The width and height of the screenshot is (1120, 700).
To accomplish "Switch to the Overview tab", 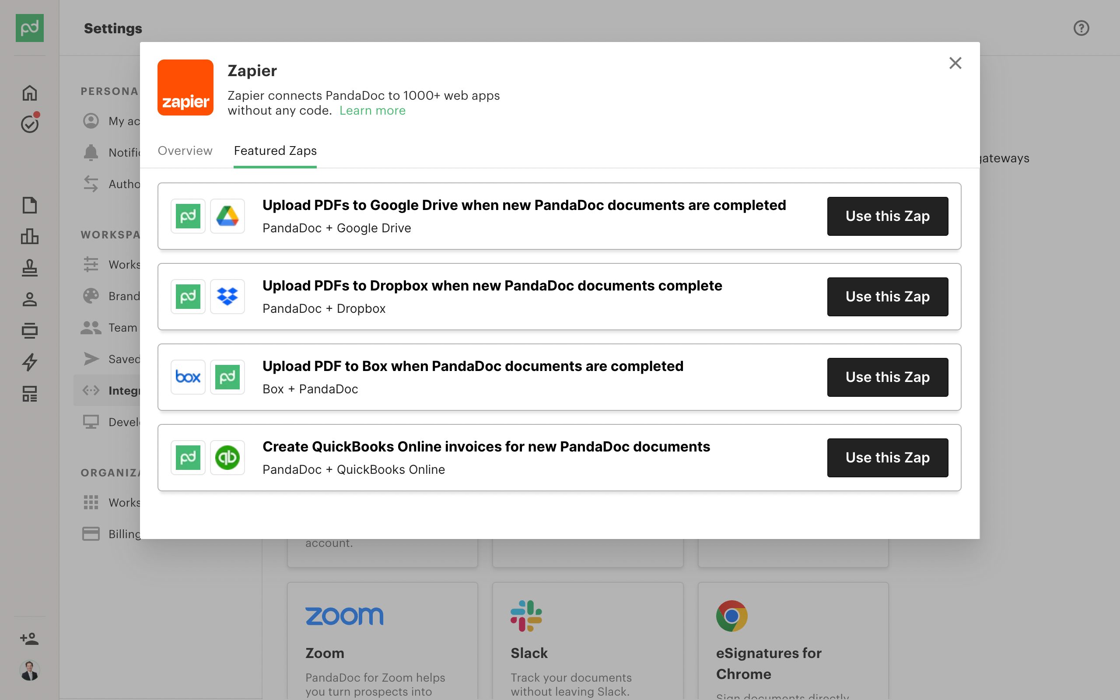I will click(185, 151).
